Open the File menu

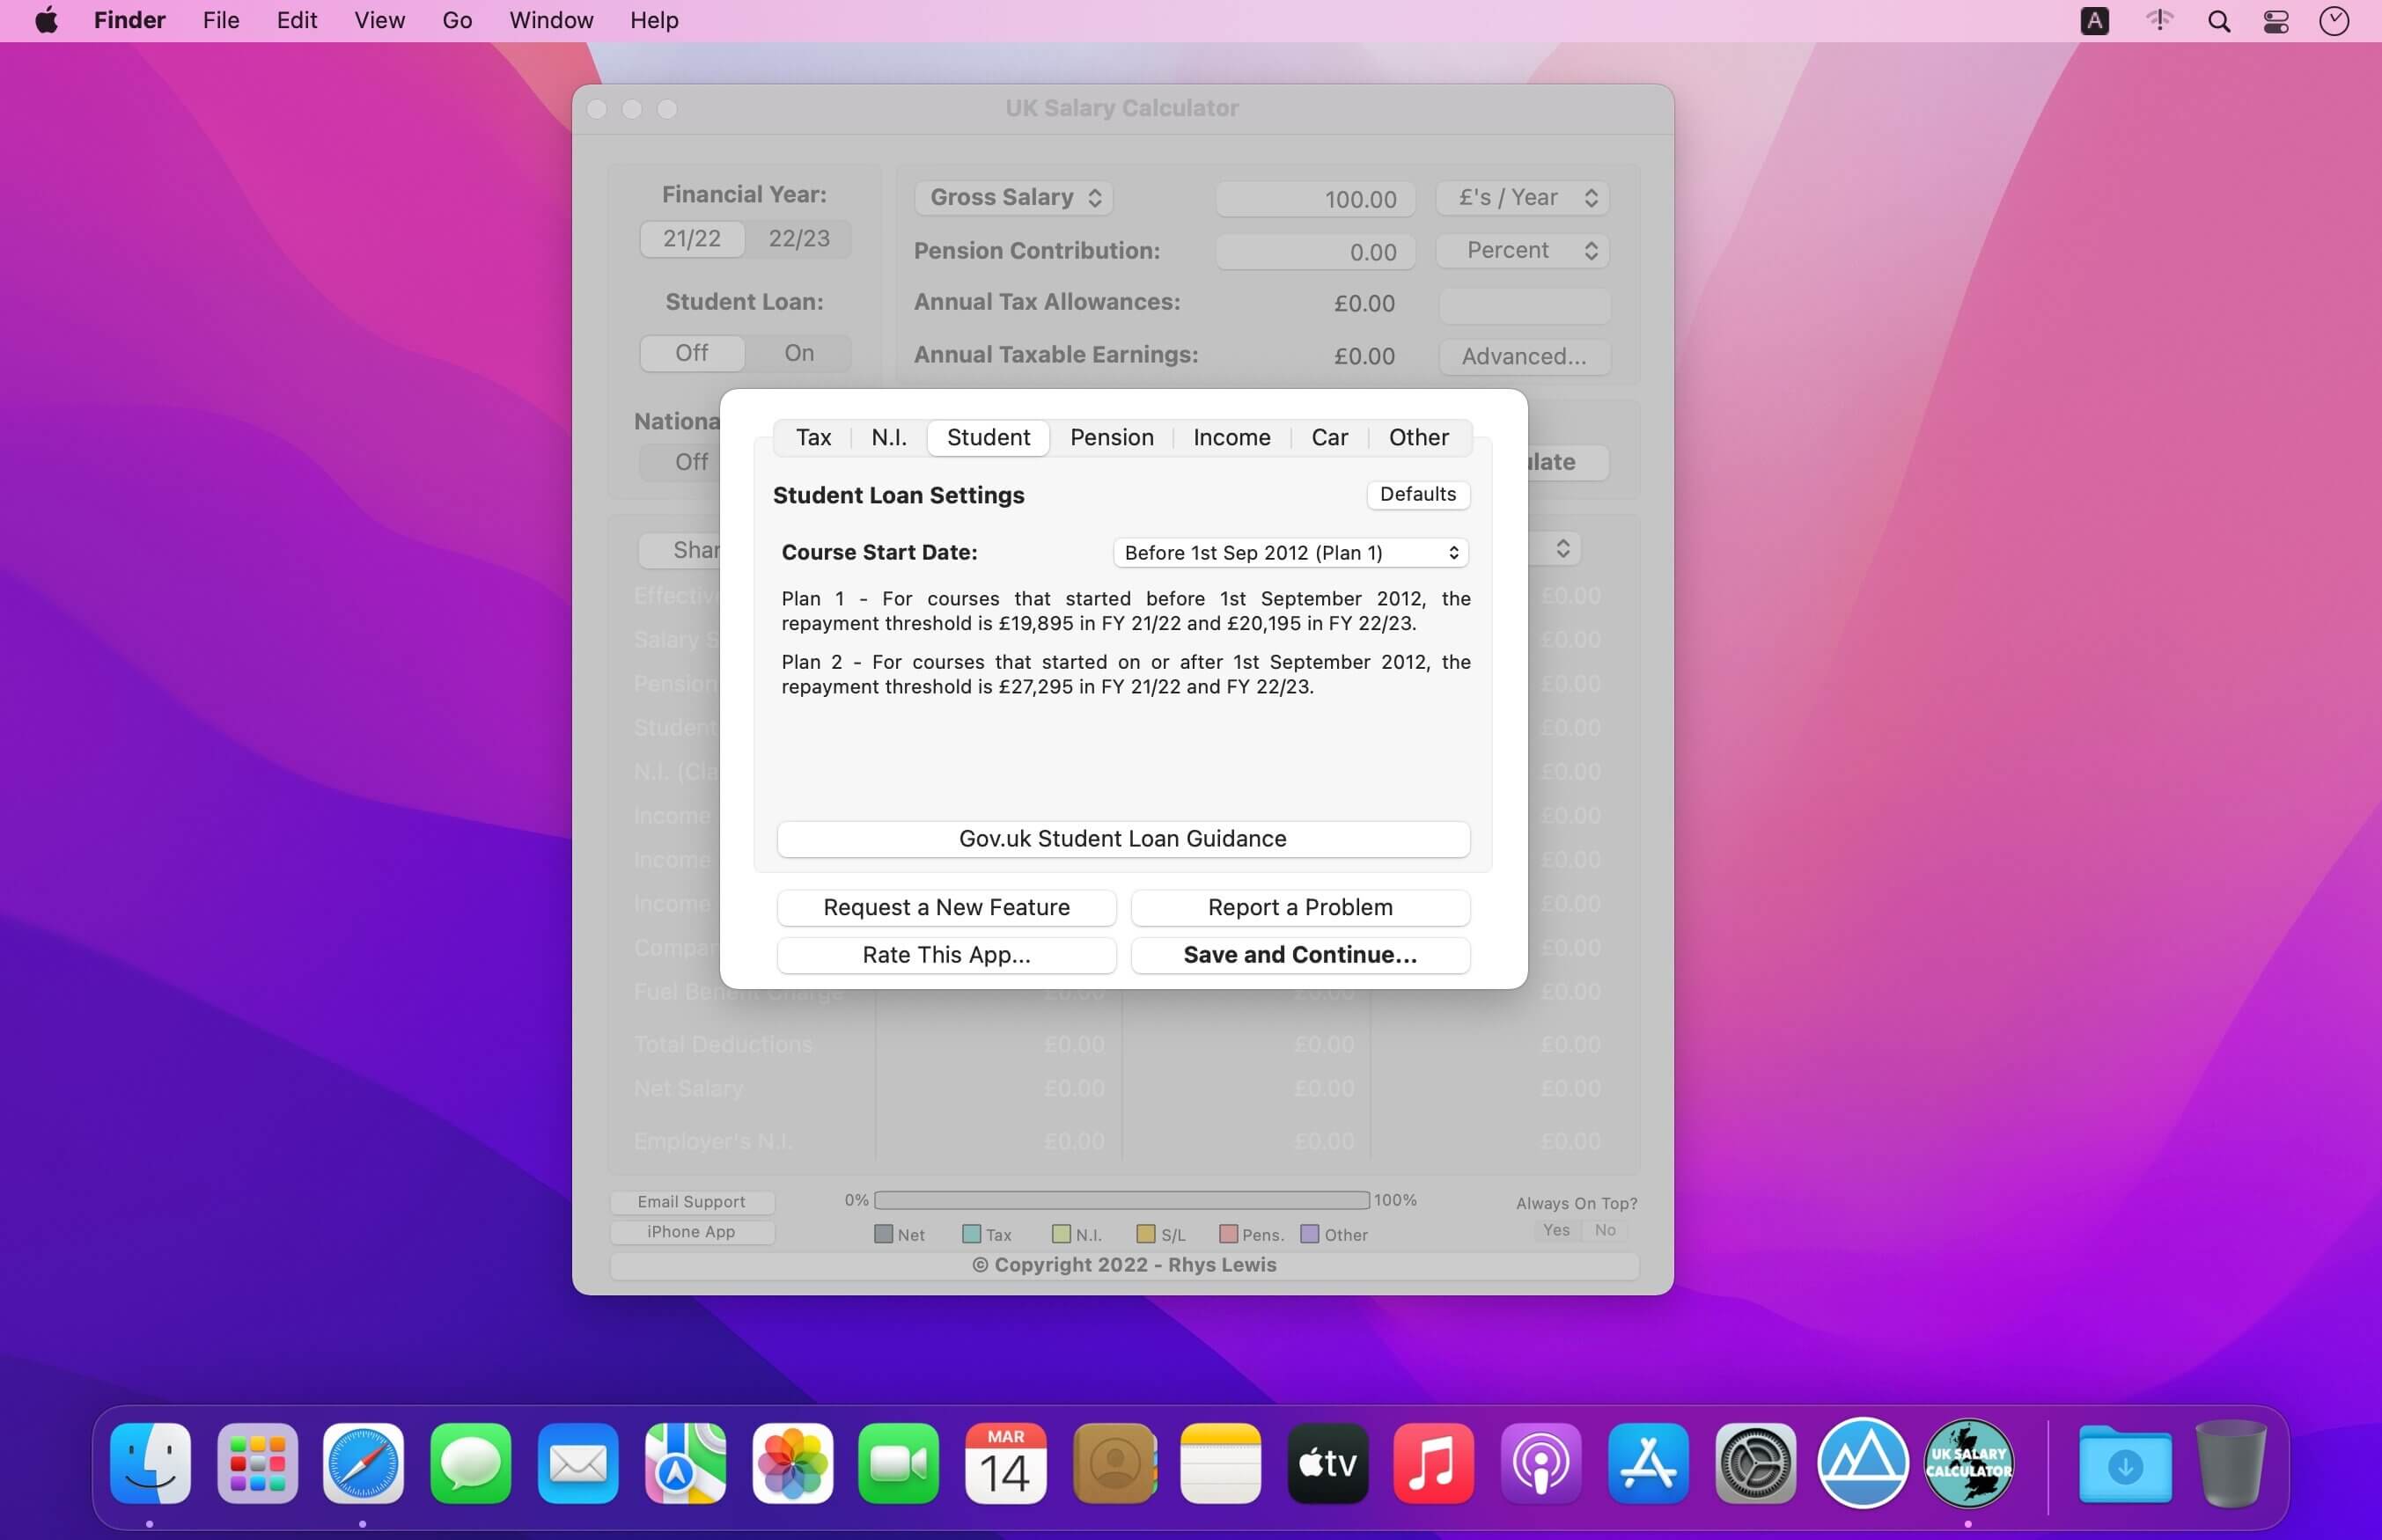click(221, 20)
